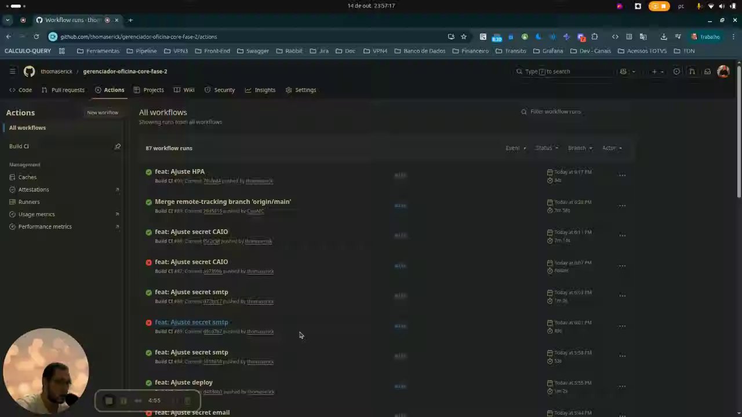Open the apps grid in bookmarks bar
This screenshot has height=417, width=742.
[61, 51]
